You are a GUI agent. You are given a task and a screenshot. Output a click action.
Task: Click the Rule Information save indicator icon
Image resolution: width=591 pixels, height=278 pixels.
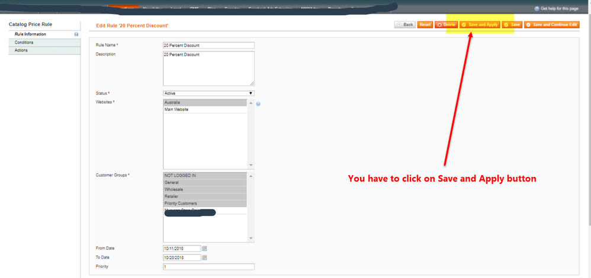(76, 34)
